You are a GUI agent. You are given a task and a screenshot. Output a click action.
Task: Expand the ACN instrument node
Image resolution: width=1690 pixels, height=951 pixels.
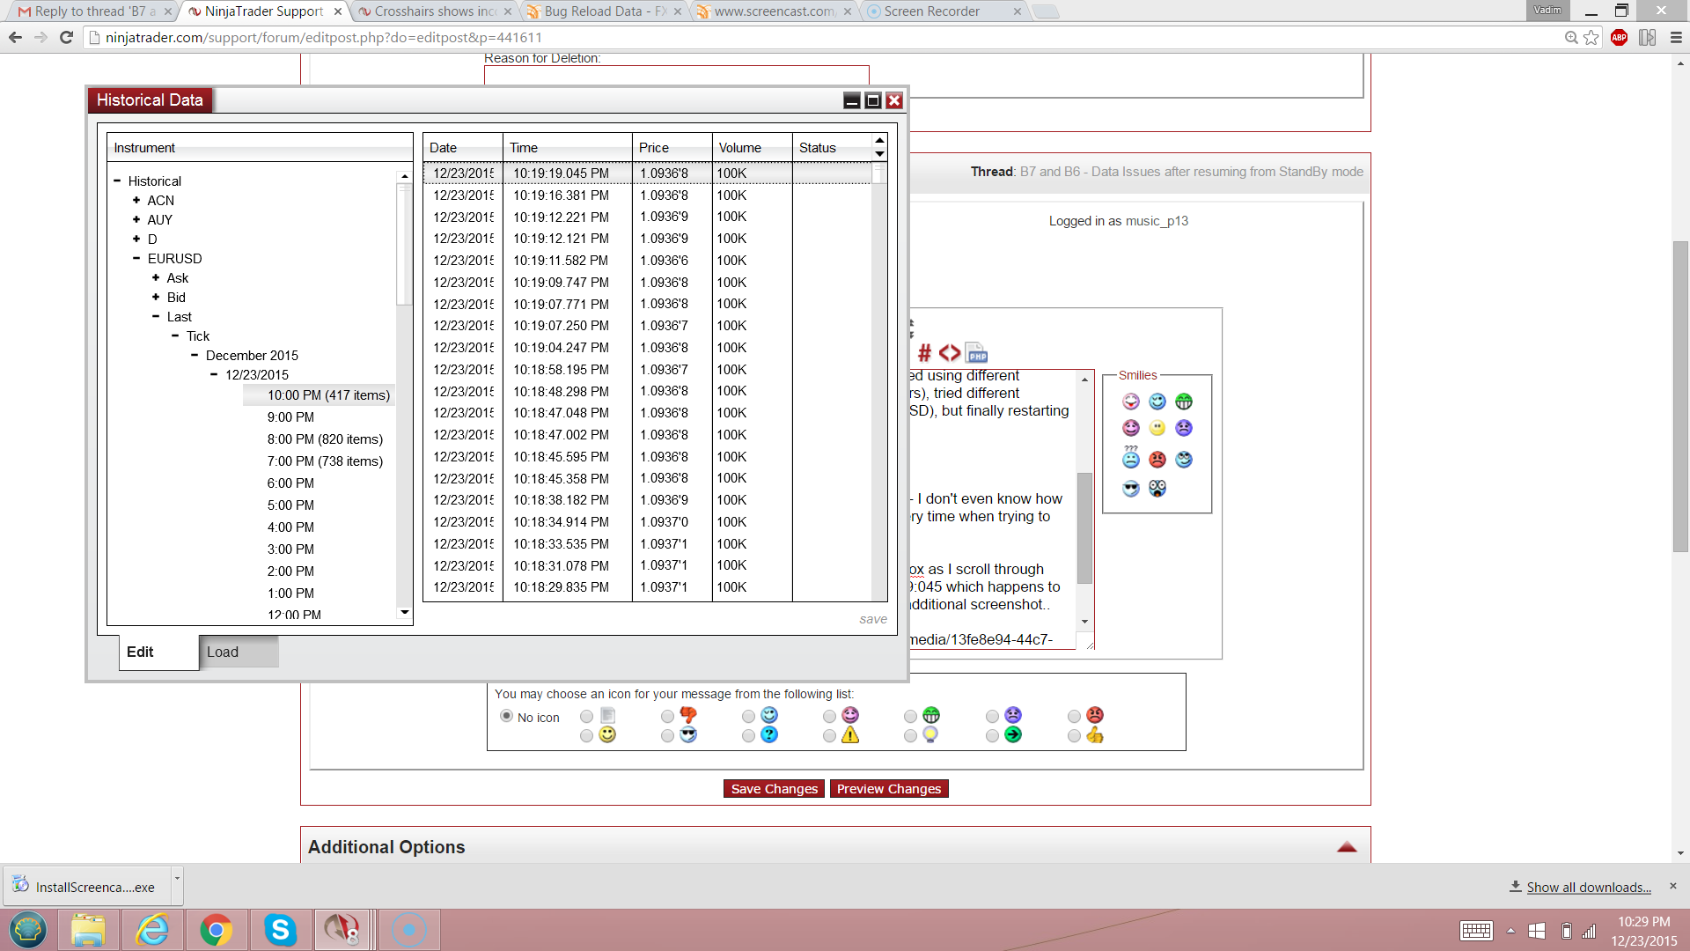(136, 201)
